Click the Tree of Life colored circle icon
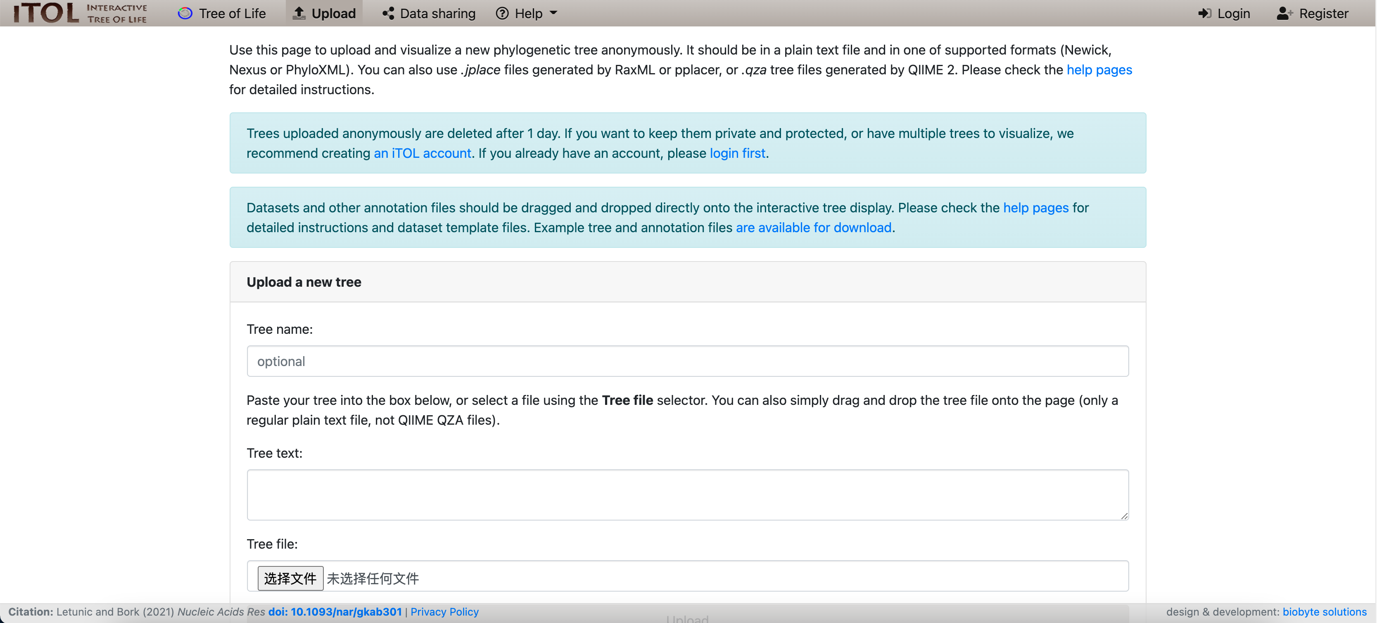This screenshot has height=623, width=1377. point(185,13)
